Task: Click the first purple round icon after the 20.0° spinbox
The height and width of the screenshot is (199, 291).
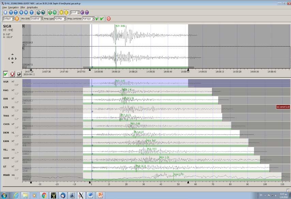Action: pos(82,12)
